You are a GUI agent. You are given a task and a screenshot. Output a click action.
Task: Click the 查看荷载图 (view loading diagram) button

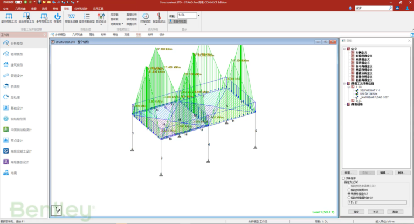(178, 21)
